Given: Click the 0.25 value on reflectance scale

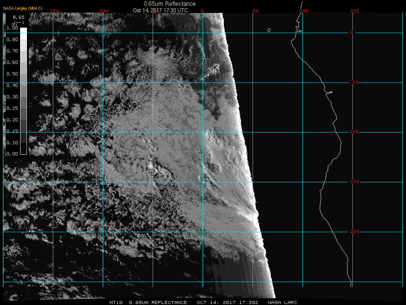Looking at the screenshot, I should pyautogui.click(x=12, y=108).
